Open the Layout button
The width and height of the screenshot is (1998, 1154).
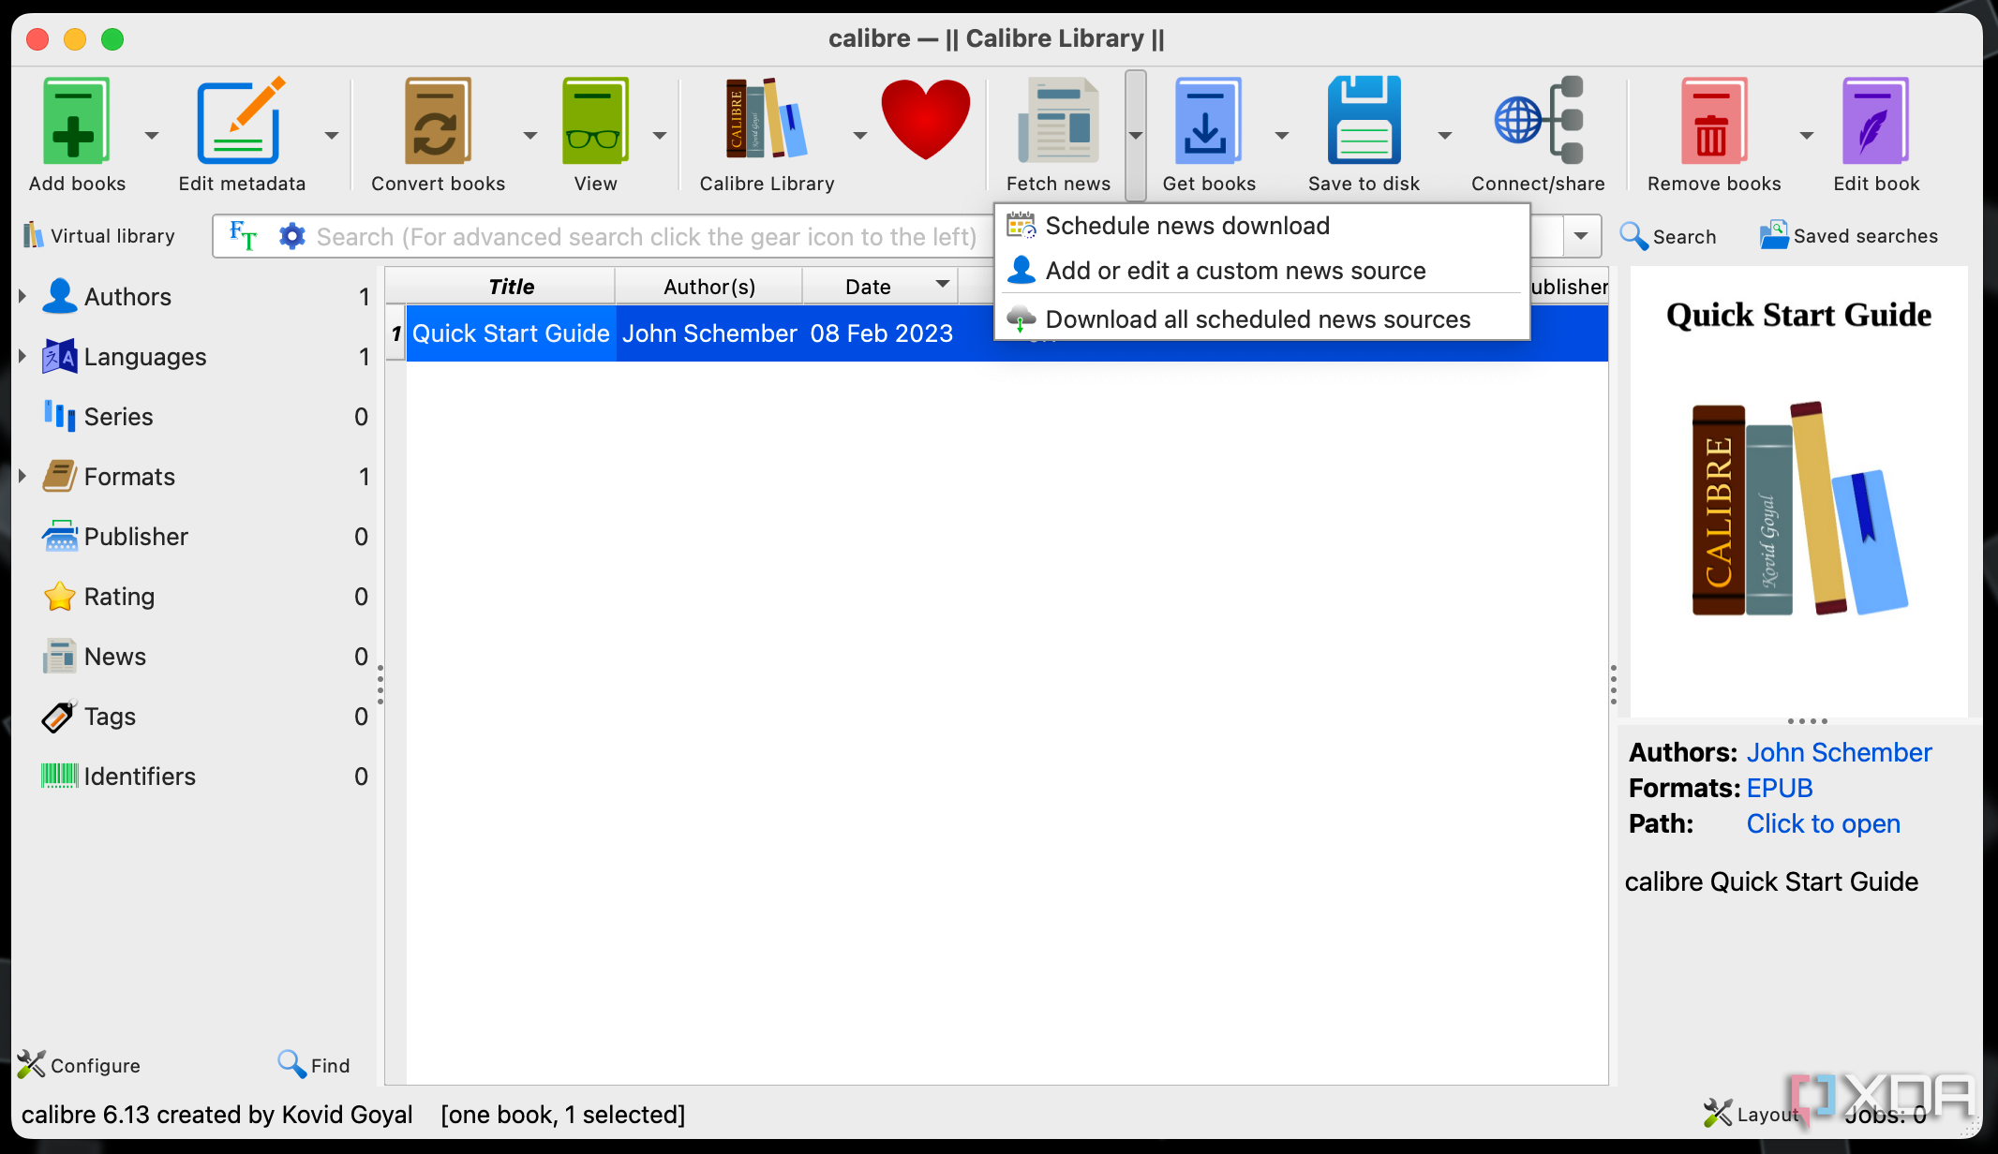tap(1751, 1114)
